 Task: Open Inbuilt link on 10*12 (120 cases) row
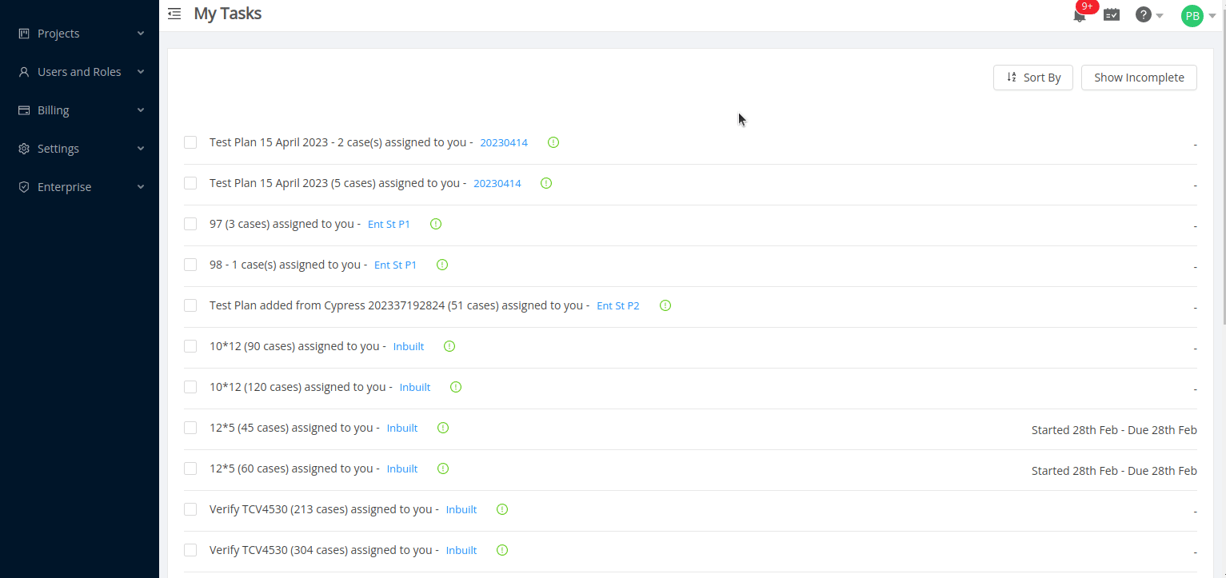tap(415, 388)
